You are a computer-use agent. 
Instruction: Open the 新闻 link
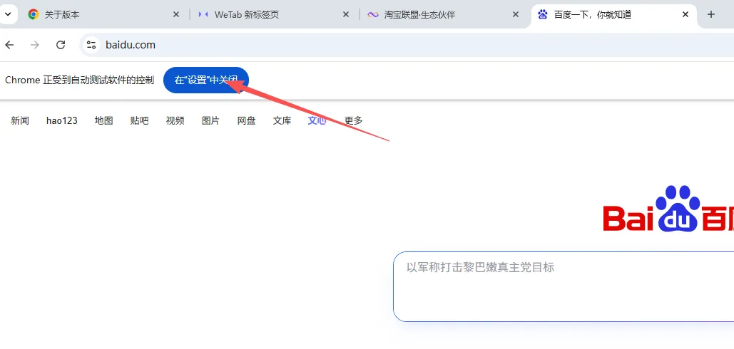[x=20, y=120]
